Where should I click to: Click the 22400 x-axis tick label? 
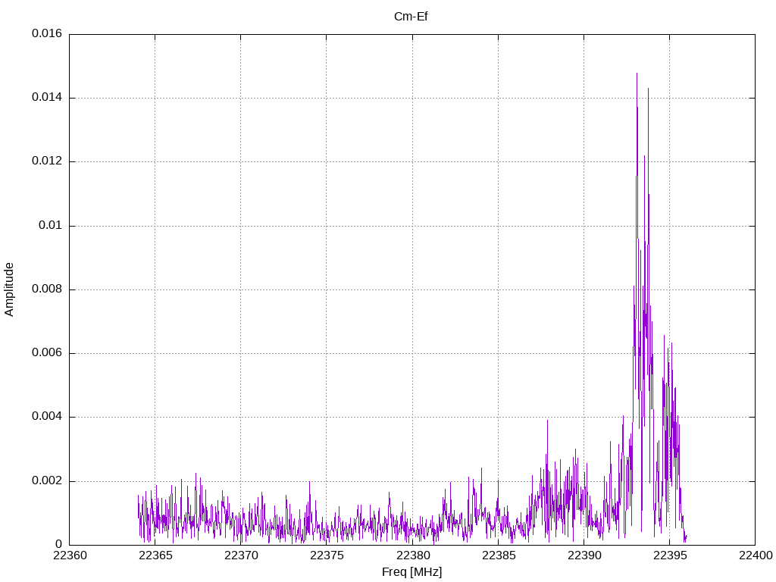coord(755,556)
